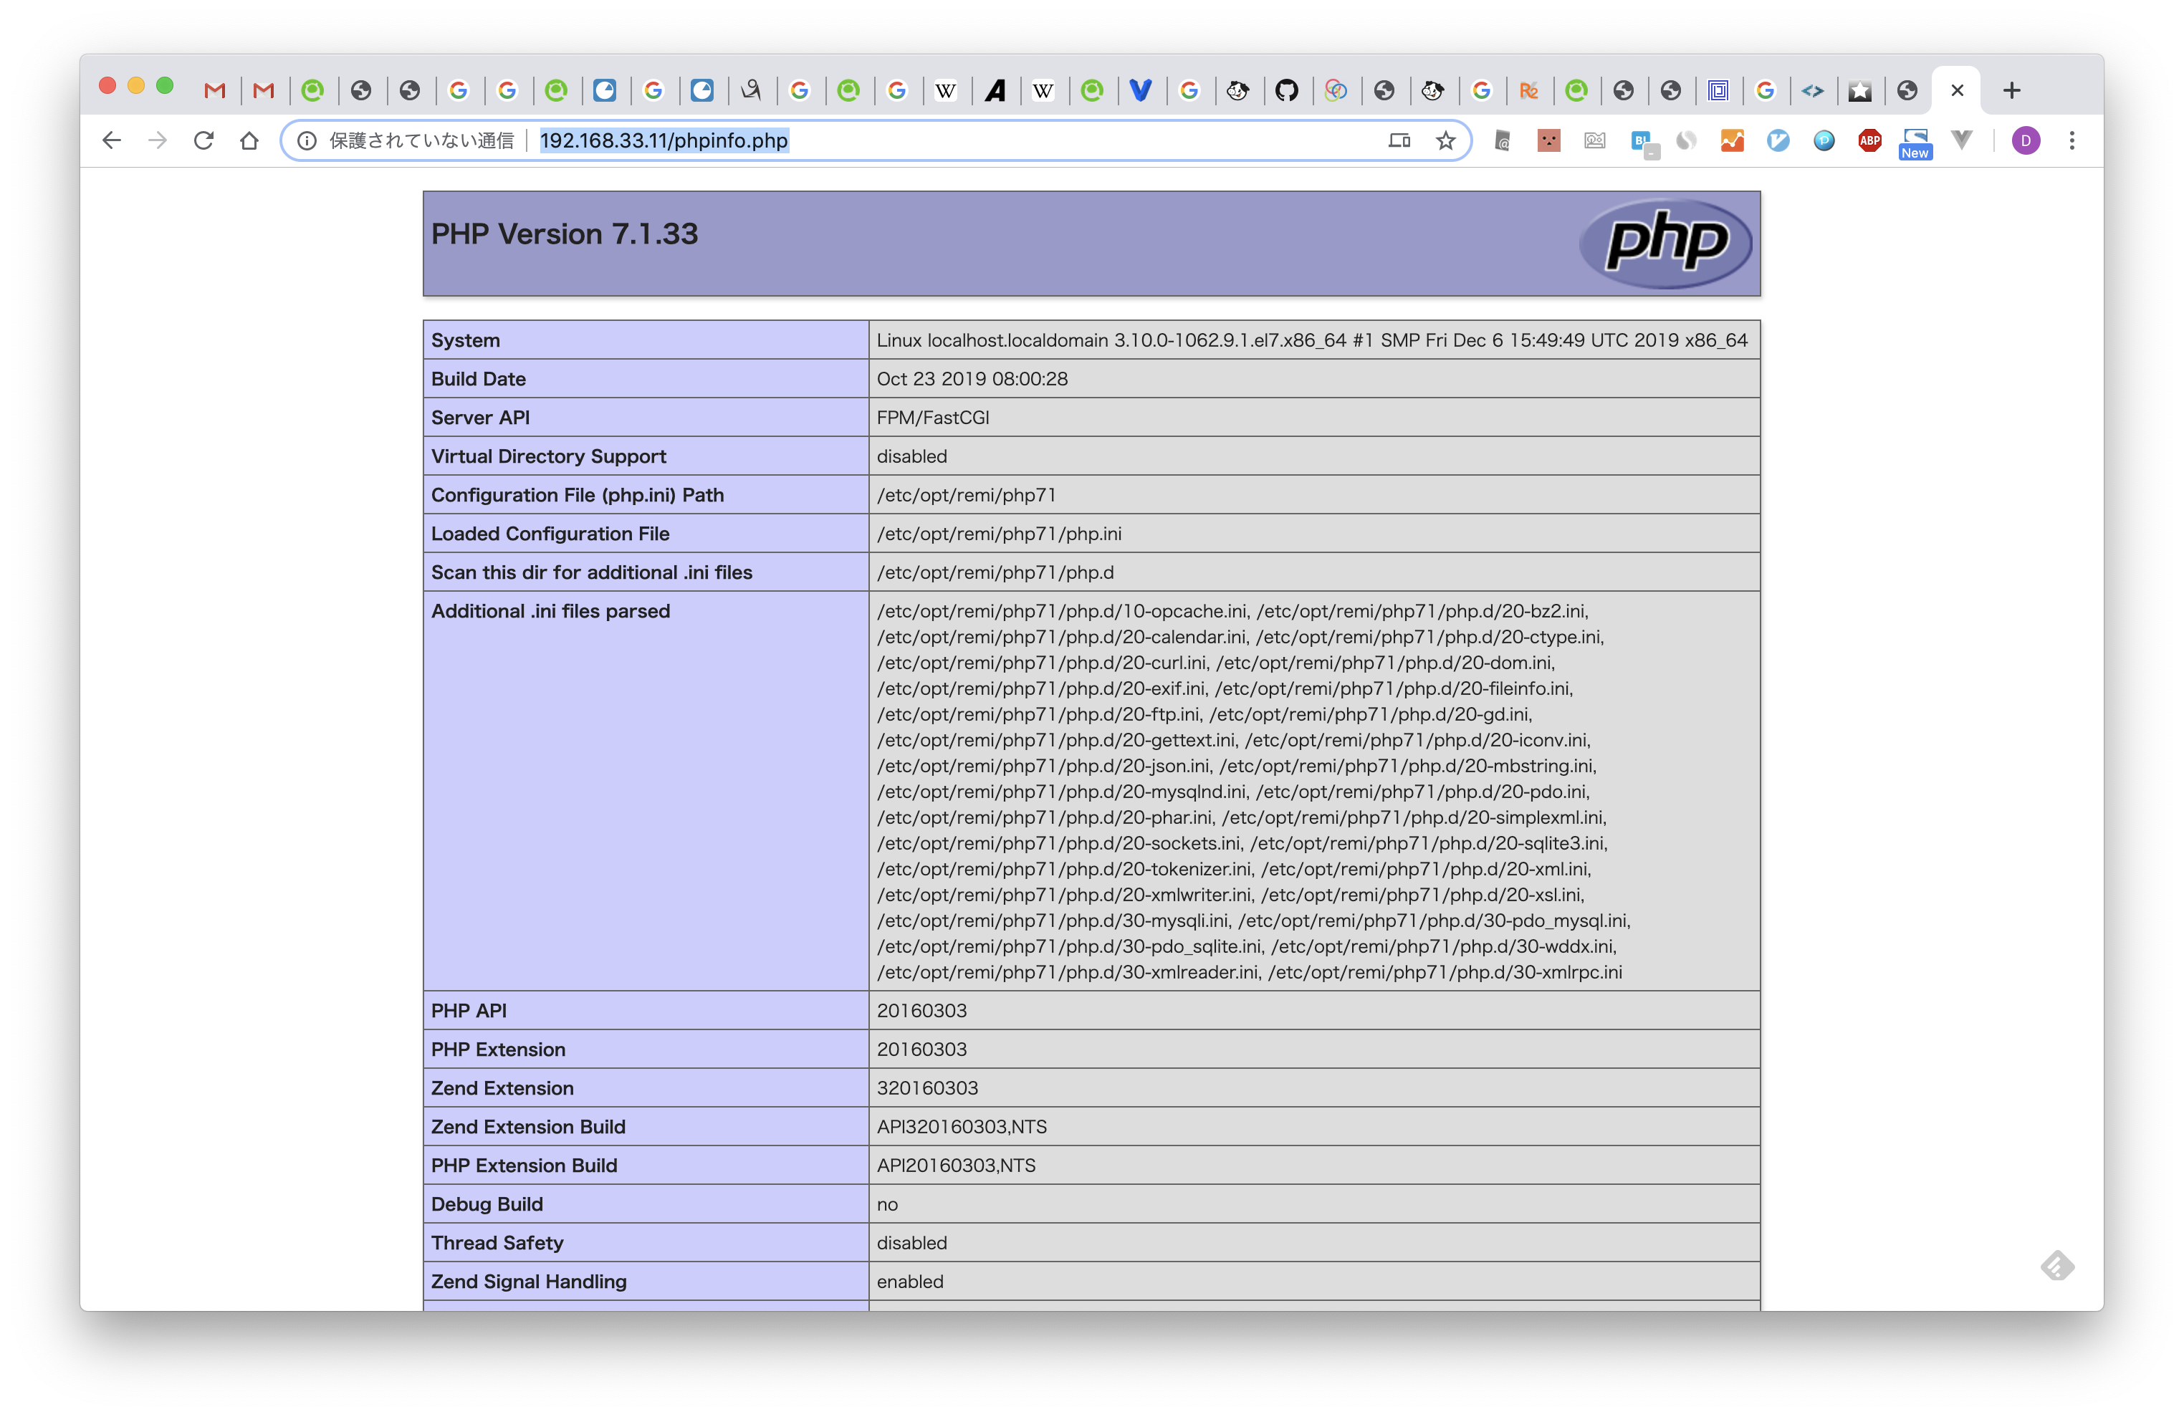Open a new tab with the plus button
Viewport: 2184px width, 1417px height.
click(x=2011, y=90)
